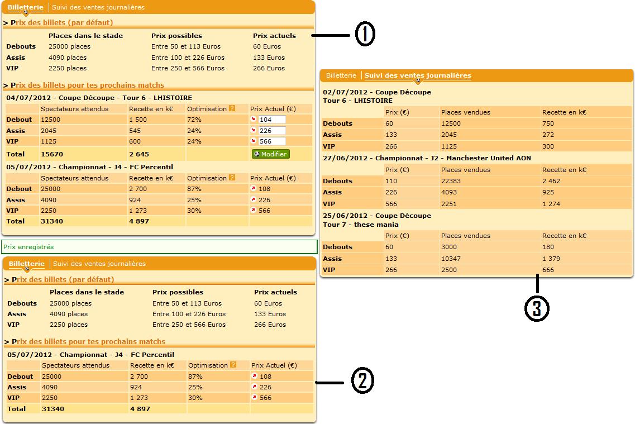This screenshot has height=424, width=635.
Task: Click the '4 897' total recette below 'Prix enregistrés'
Action: (140, 408)
